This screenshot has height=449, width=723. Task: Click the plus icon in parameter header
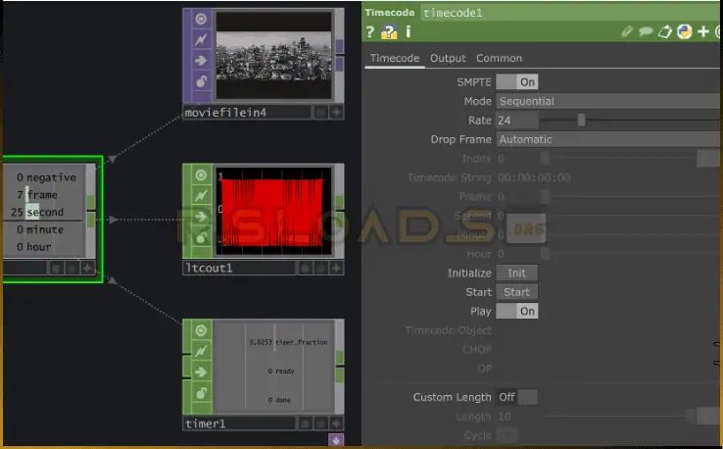703,32
